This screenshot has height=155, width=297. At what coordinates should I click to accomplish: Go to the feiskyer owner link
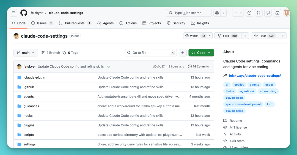(x=37, y=13)
